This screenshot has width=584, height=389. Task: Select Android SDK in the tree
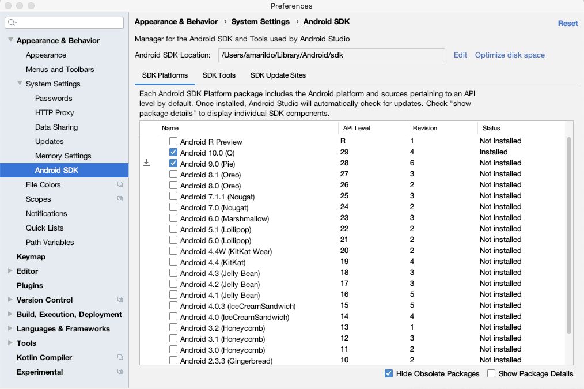tap(64, 170)
